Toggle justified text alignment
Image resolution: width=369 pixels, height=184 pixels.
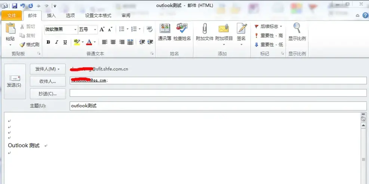click(x=130, y=42)
